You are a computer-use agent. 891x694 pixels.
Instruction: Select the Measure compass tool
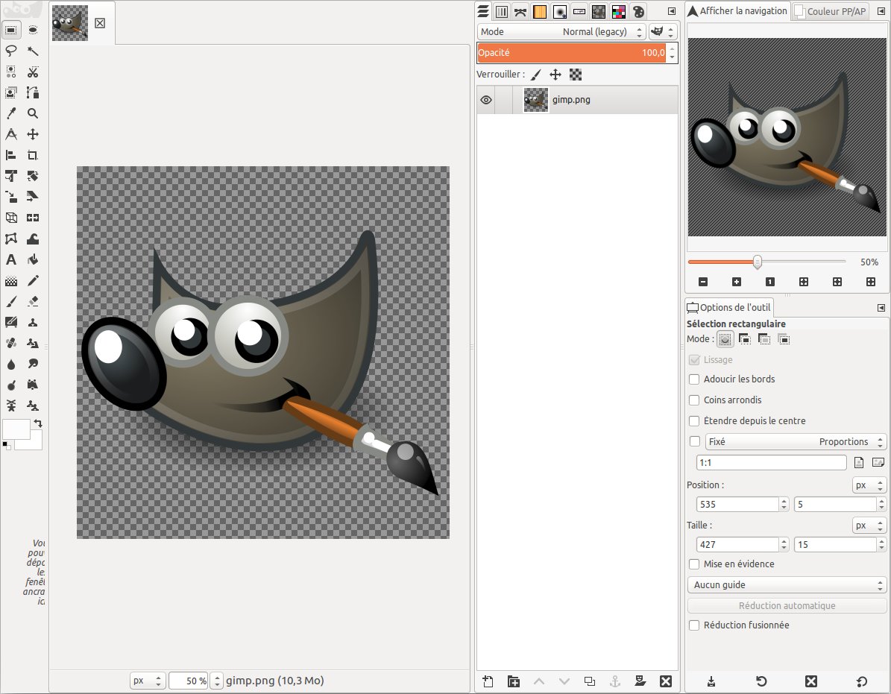(10, 134)
